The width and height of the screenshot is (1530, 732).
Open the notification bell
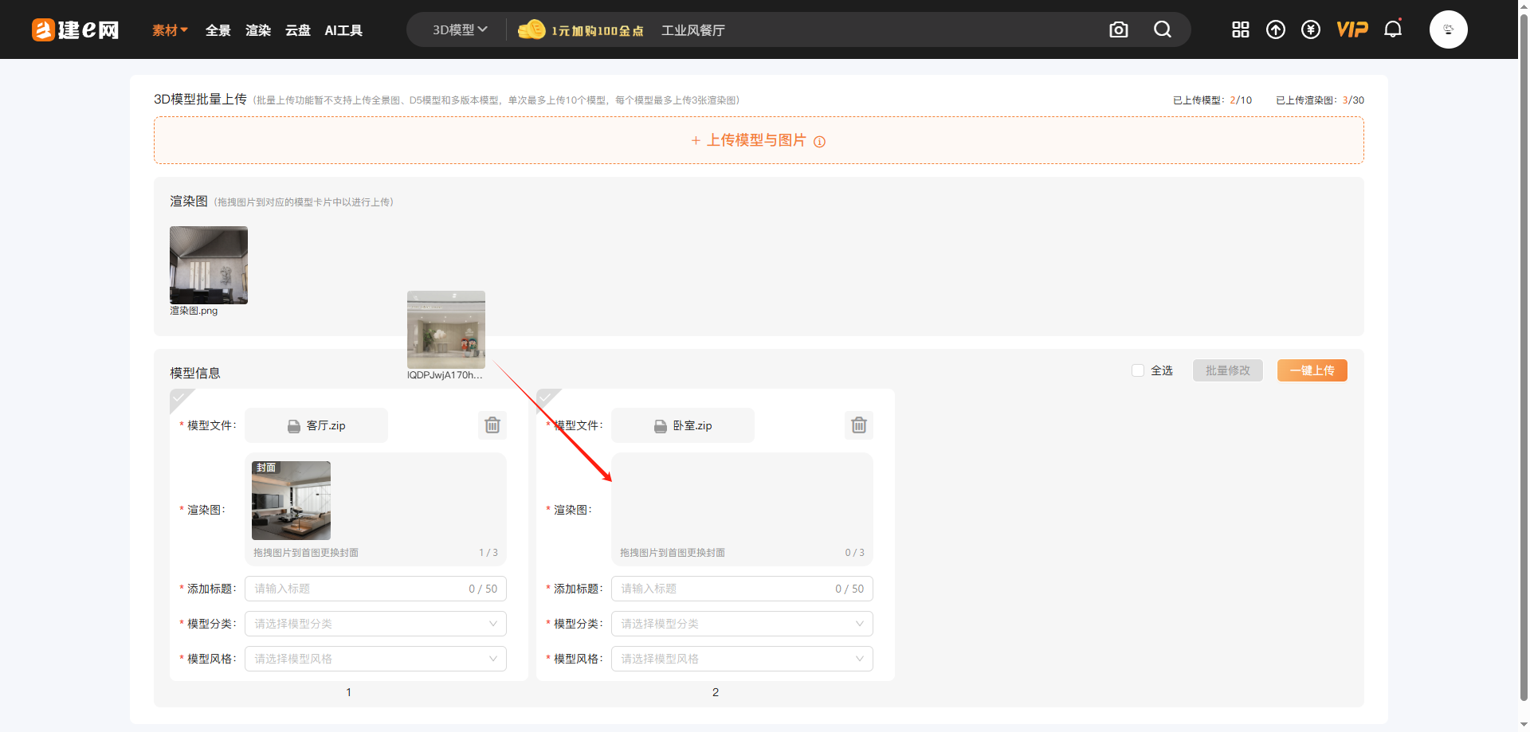tap(1392, 29)
